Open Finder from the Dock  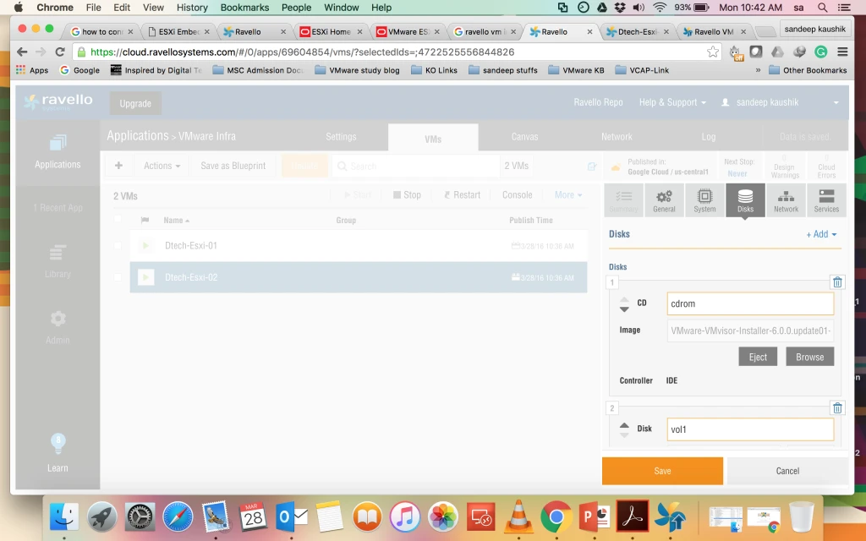point(64,516)
